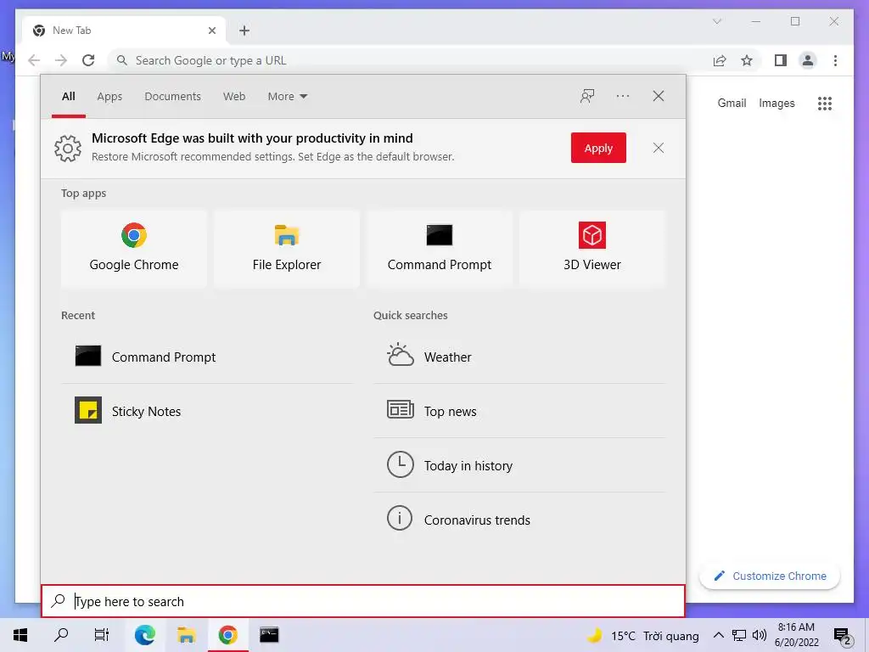Close the Windows search panel
The image size is (869, 652).
[658, 96]
